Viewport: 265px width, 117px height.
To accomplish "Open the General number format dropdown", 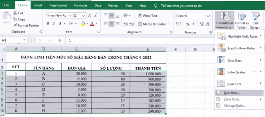I will pyautogui.click(x=208, y=16).
